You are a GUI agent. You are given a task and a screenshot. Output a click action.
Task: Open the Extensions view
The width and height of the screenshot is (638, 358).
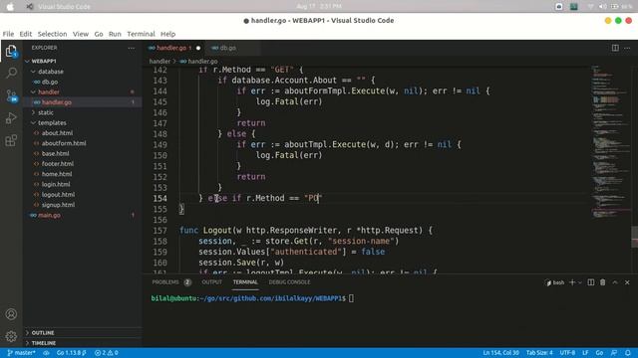(x=11, y=140)
